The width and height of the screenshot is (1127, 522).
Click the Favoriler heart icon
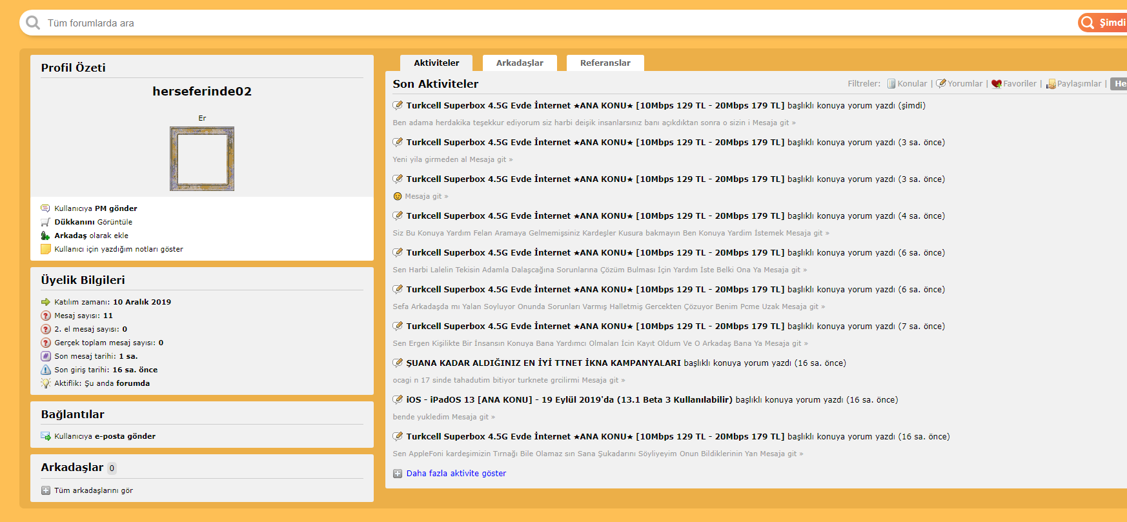point(997,84)
